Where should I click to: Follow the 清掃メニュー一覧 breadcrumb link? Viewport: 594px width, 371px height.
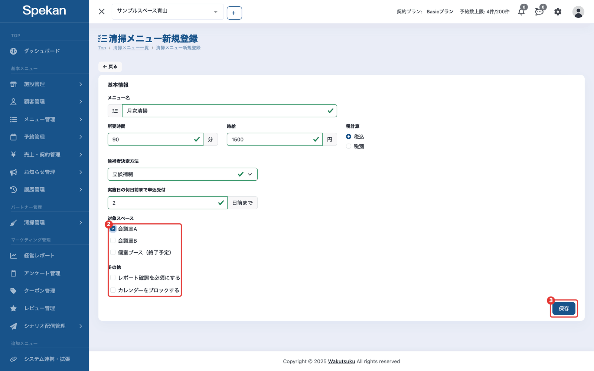[x=131, y=48]
